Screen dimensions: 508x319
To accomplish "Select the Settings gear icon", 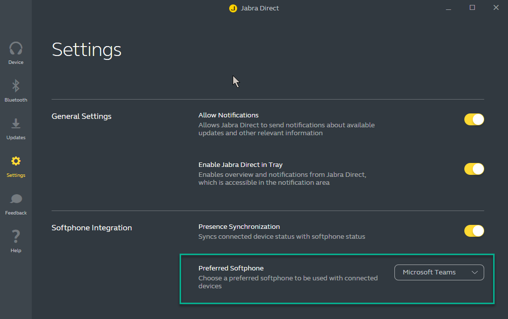I will 16,161.
